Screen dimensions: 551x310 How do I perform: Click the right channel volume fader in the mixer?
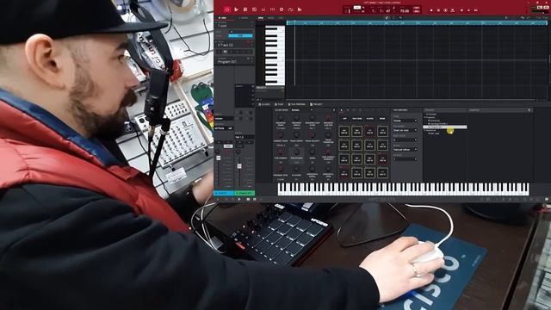point(239,166)
